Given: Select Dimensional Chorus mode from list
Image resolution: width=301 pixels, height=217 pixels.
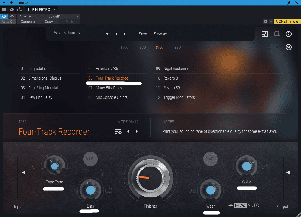Looking at the screenshot, I should [45, 78].
